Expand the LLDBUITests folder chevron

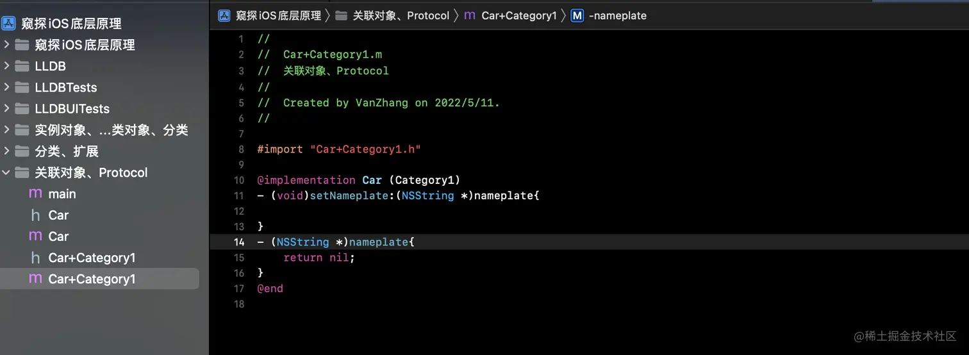[6, 108]
